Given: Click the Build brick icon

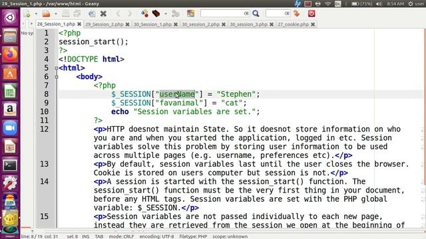Looking at the screenshot, I should [x=156, y=13].
